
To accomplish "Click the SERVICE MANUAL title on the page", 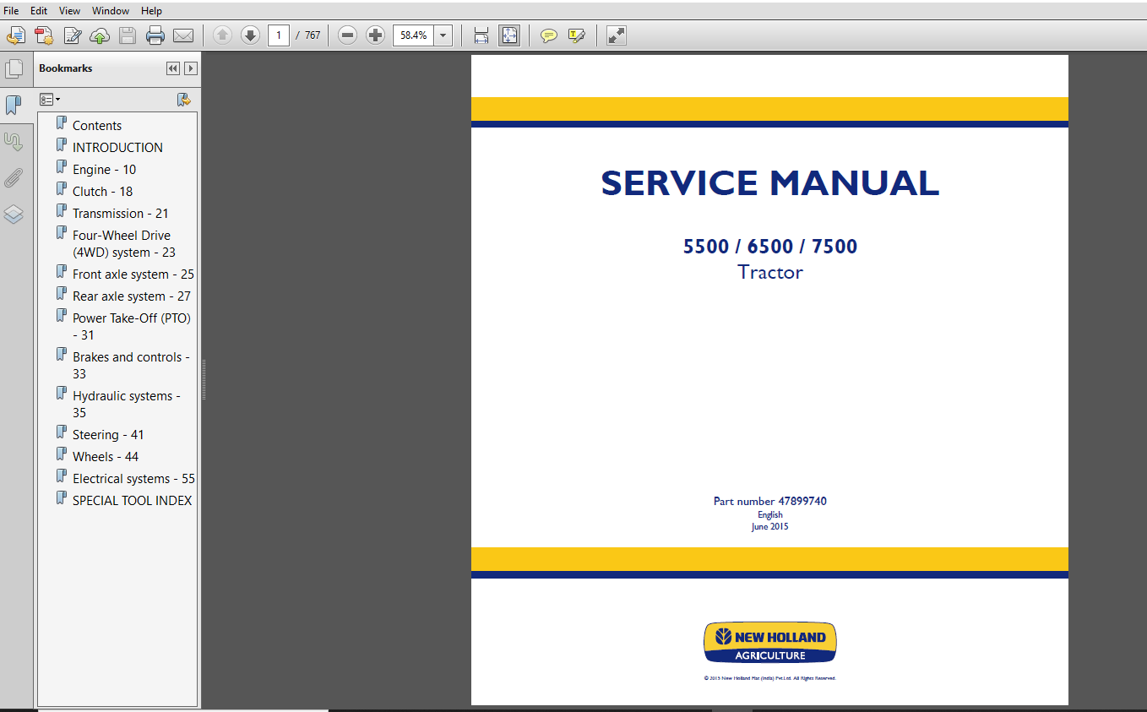I will (769, 183).
